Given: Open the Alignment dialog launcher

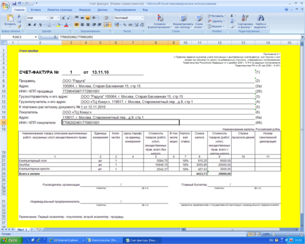Looking at the screenshot, I should (110, 31).
